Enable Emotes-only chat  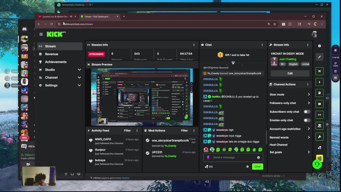point(307,120)
